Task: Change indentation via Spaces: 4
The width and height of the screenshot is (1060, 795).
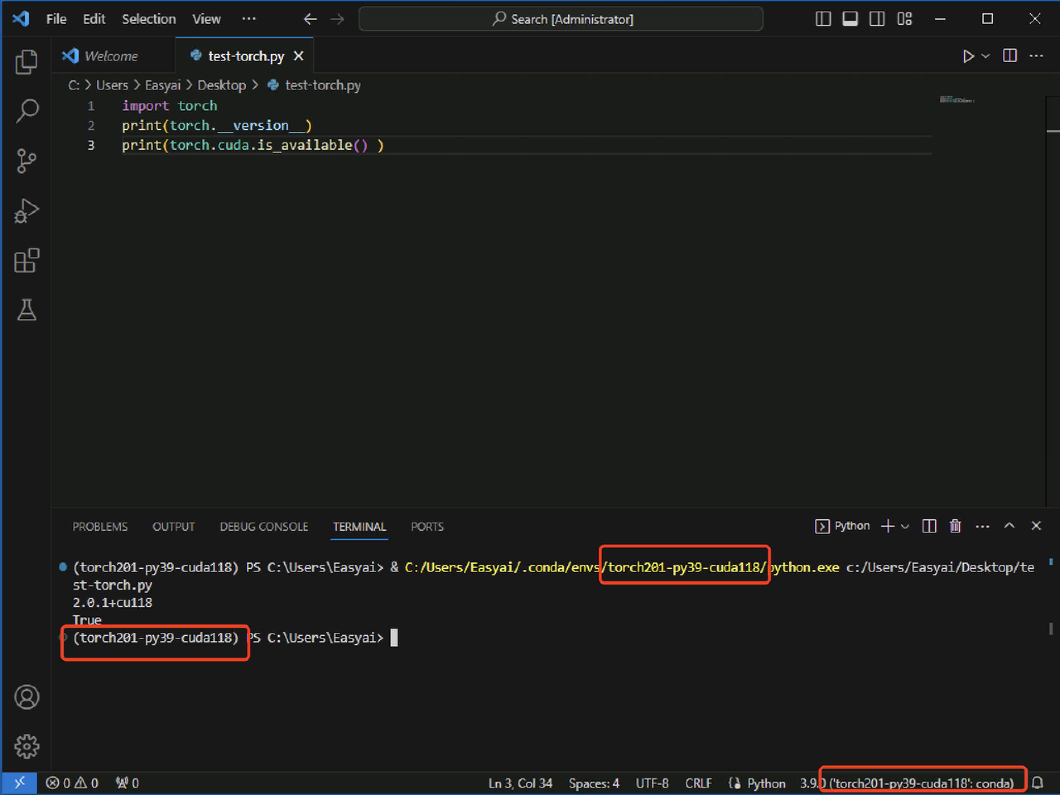Action: [594, 783]
